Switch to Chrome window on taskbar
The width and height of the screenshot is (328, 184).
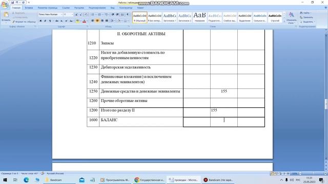click(149, 180)
